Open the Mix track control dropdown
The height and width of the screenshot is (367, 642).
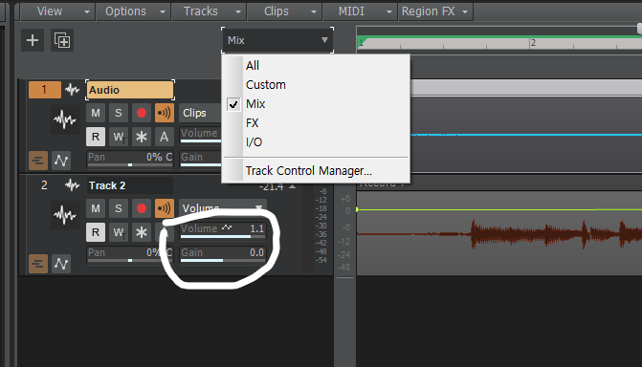pyautogui.click(x=277, y=40)
